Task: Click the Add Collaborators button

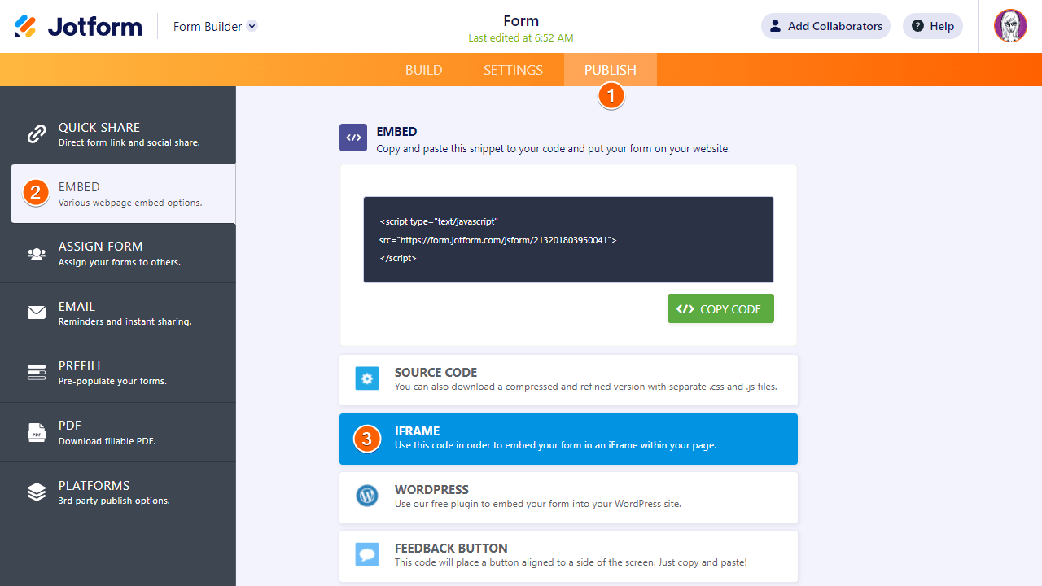Action: pos(825,26)
